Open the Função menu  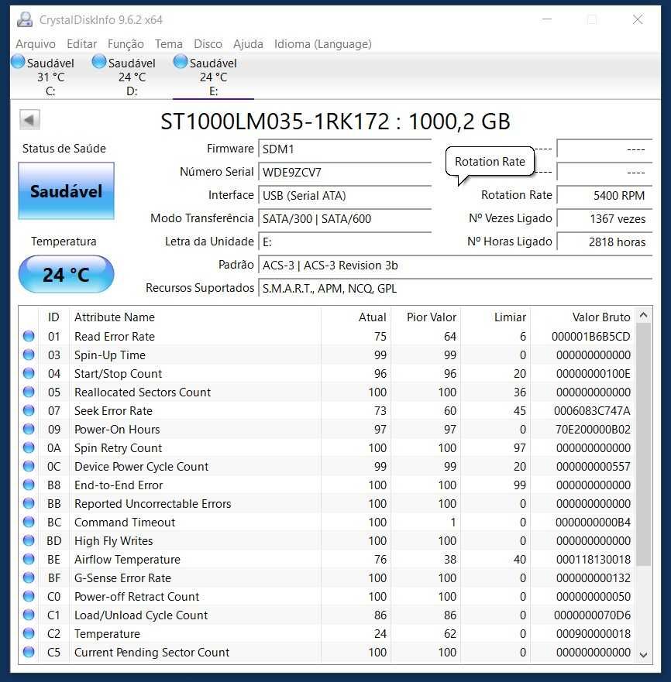coord(126,44)
